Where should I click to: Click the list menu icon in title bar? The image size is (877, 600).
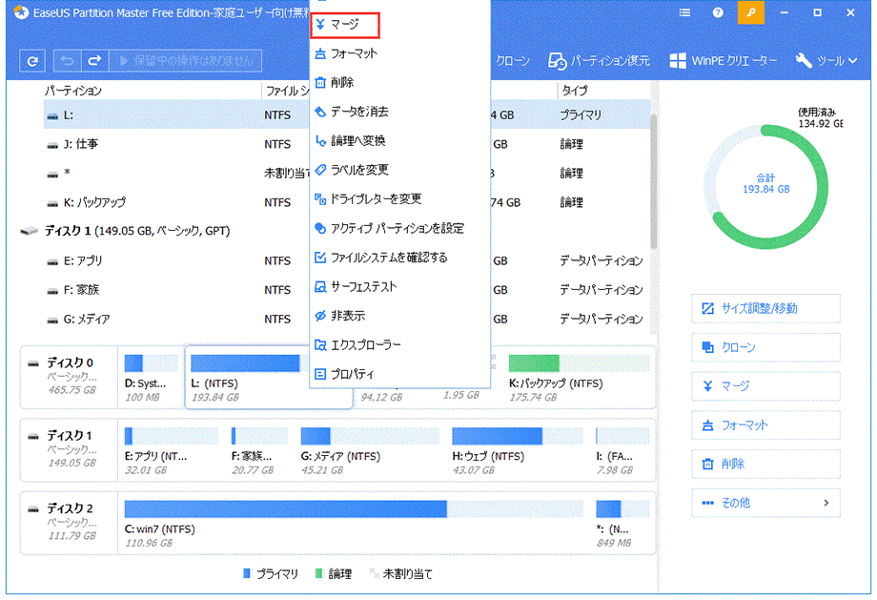tap(684, 12)
